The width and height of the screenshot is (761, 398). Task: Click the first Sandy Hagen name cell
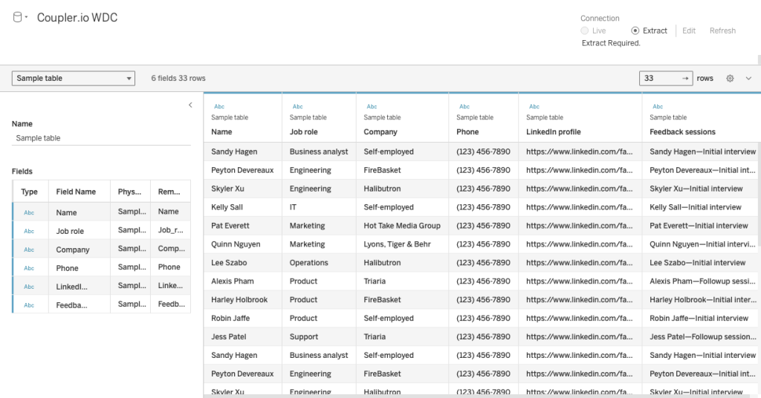click(x=234, y=151)
